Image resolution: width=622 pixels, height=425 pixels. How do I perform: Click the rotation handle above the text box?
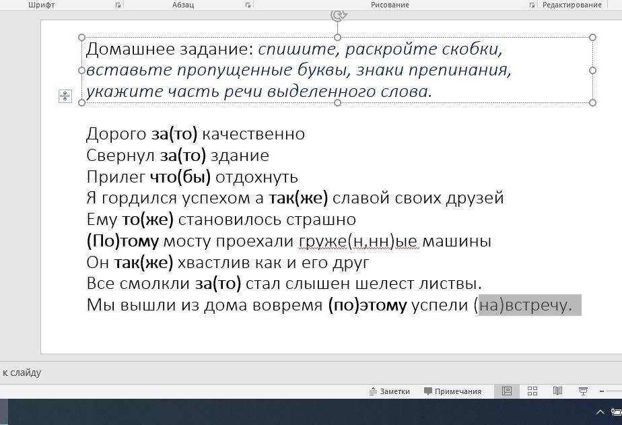338,15
